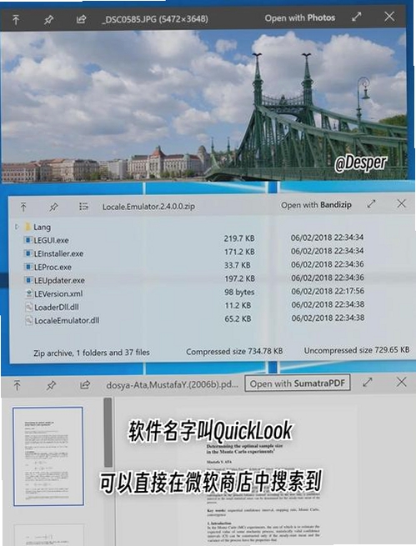Click the 219.7 KB size value
The image size is (416, 546).
[239, 238]
